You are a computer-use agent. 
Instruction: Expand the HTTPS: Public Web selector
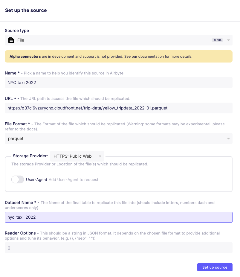point(100,156)
